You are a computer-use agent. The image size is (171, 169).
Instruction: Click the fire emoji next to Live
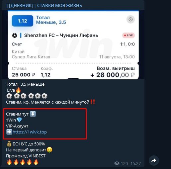point(18,90)
